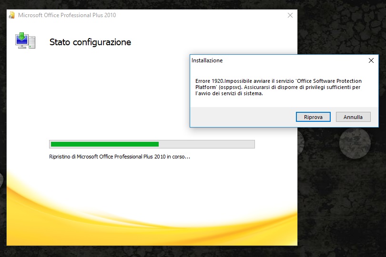The height and width of the screenshot is (257, 386).
Task: Click the 'Stato configurazione' heading
Action: tap(90, 42)
